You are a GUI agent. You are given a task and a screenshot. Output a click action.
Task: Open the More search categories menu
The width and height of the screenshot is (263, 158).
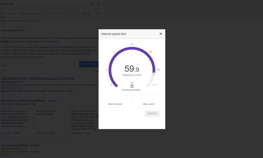click(x=60, y=14)
